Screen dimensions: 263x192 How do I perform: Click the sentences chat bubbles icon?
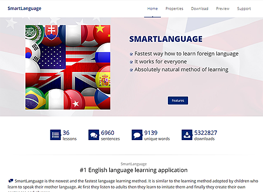[93, 135]
